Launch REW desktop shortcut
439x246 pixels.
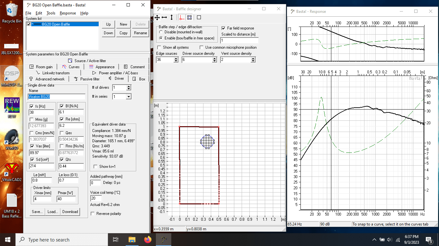click(12, 108)
